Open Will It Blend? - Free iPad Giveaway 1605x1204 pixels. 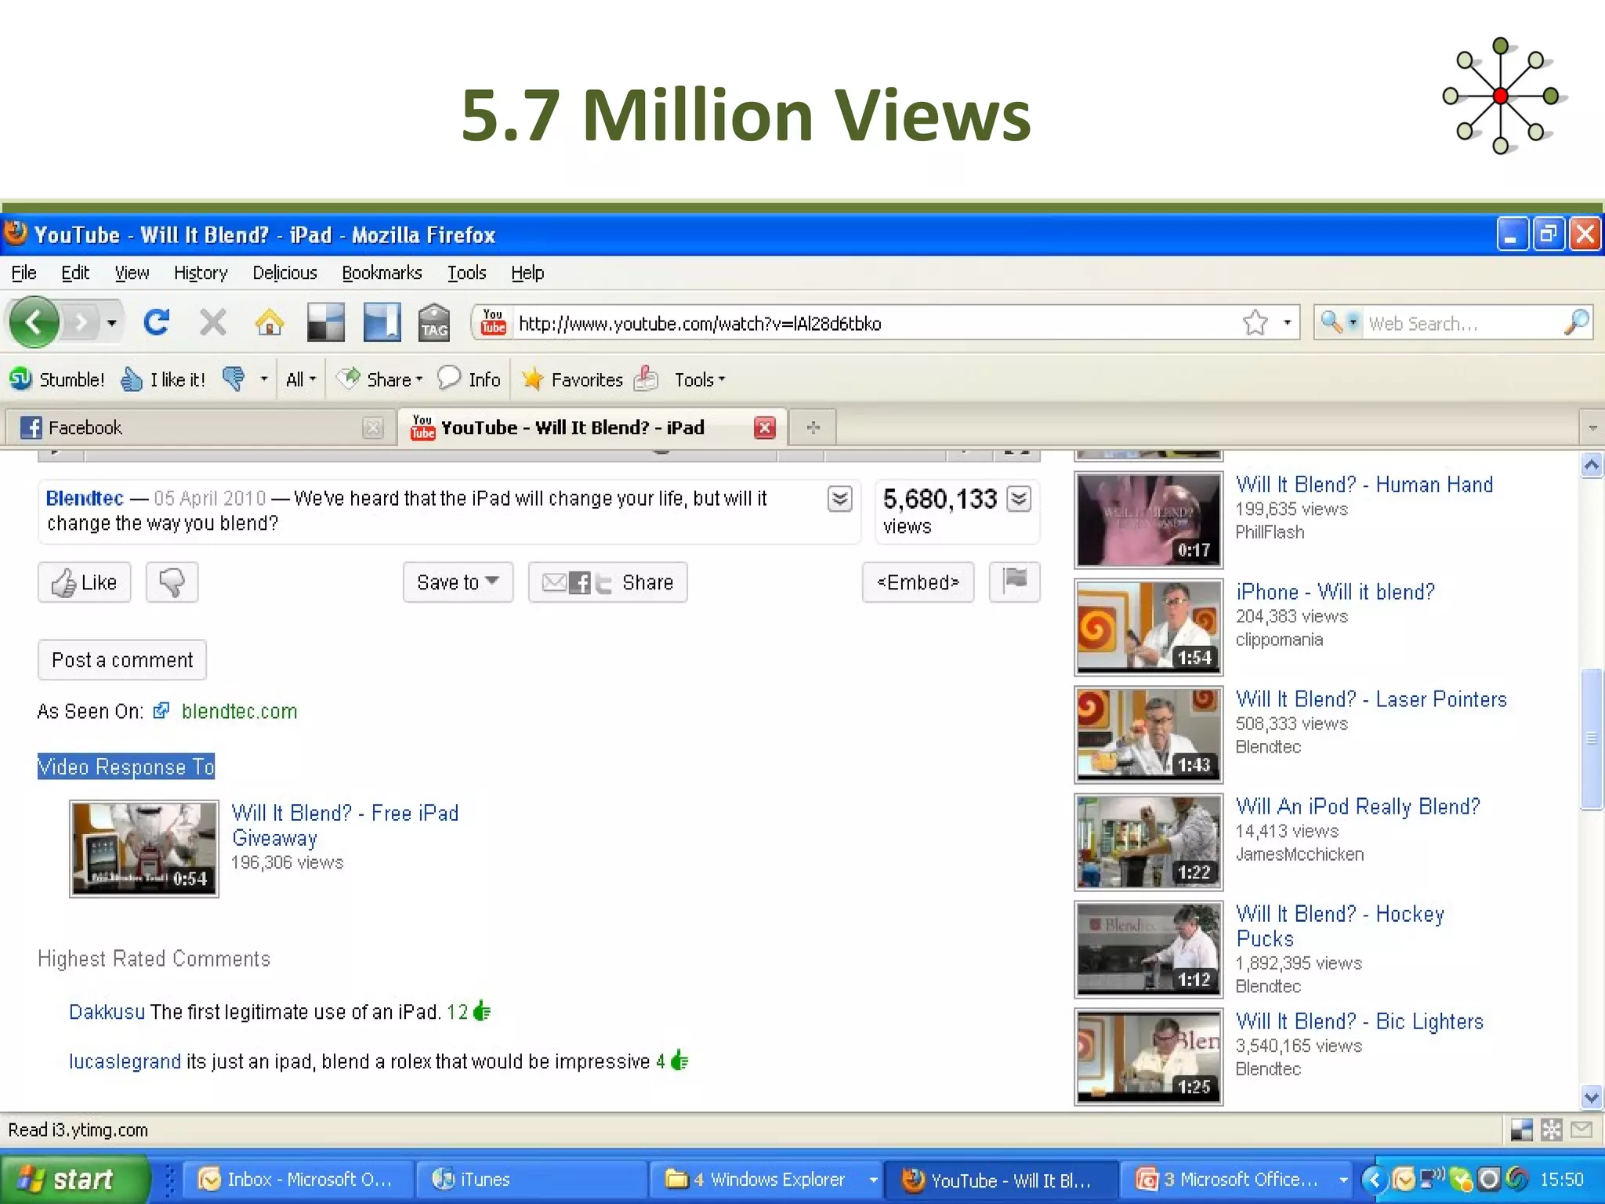345,825
